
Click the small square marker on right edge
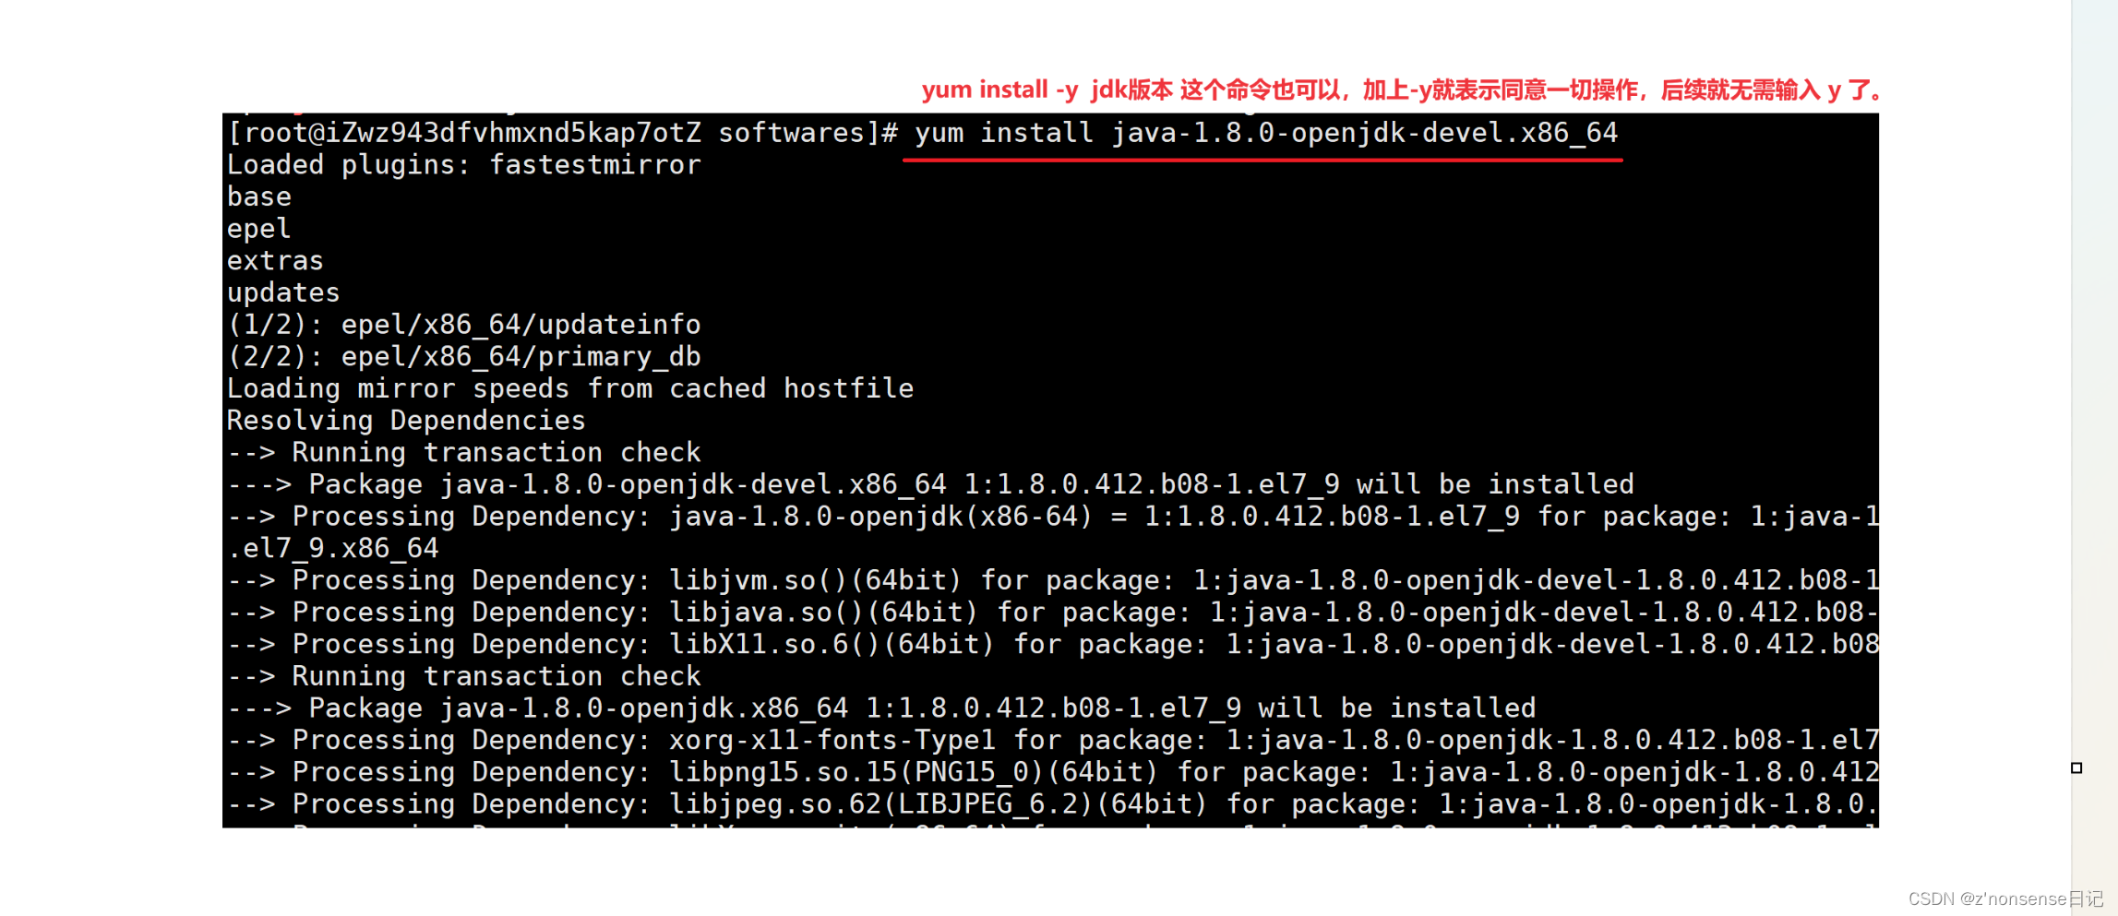pyautogui.click(x=2076, y=767)
